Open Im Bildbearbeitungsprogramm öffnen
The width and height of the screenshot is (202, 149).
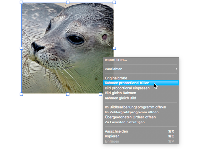click(135, 107)
